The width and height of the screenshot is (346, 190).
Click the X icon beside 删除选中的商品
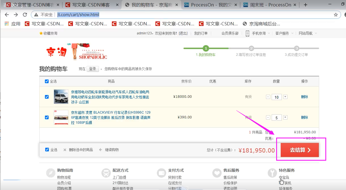tap(65, 150)
